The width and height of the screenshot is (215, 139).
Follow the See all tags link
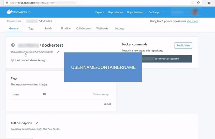tap(107, 104)
